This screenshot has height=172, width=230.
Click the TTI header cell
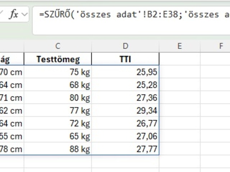pos(125,59)
